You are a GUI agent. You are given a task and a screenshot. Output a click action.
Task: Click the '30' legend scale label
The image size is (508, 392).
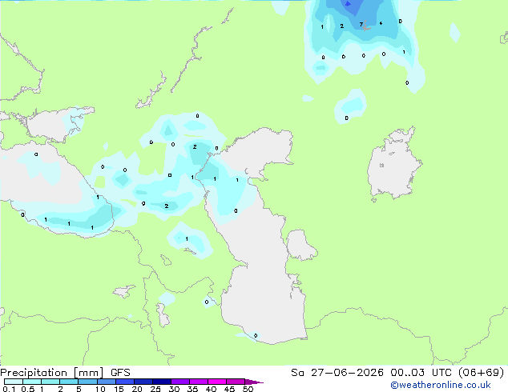175,389
